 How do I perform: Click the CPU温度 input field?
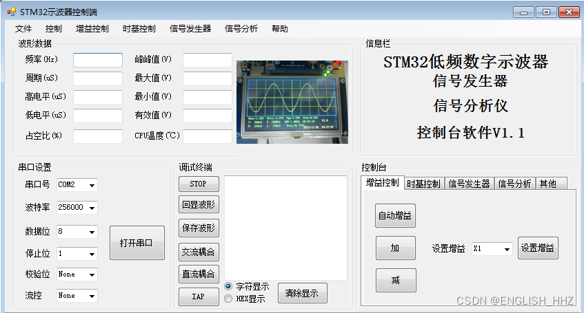(x=208, y=136)
